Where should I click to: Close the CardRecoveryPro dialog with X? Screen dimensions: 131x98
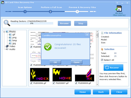[87, 35]
